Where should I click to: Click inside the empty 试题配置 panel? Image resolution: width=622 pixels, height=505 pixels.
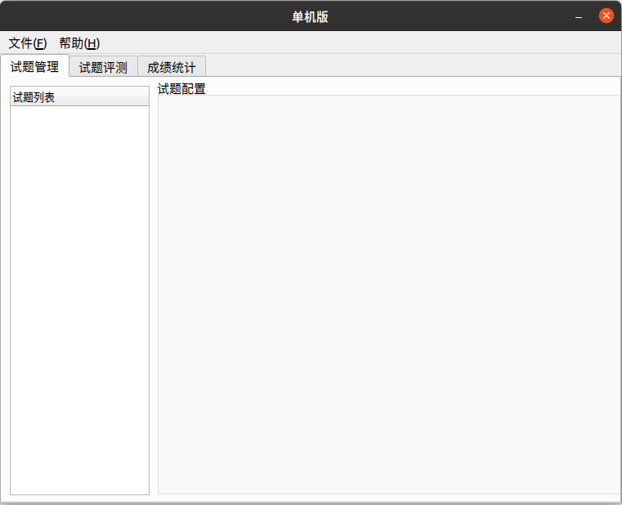pyautogui.click(x=388, y=294)
